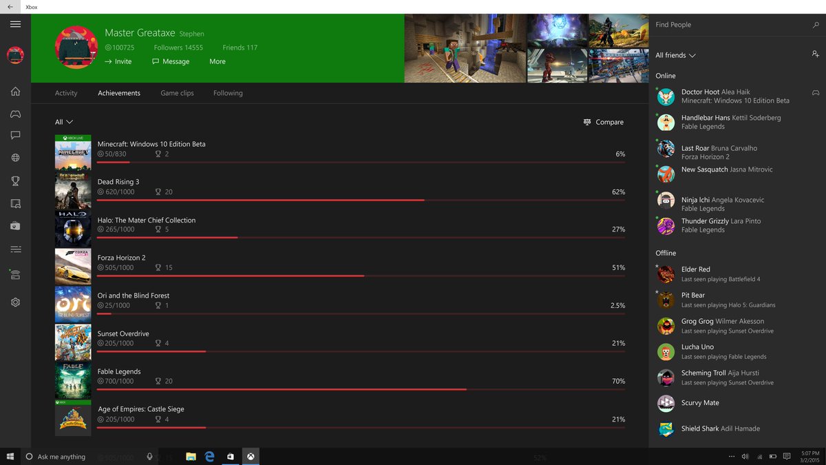Open the Game DVR icon in sidebar
This screenshot has height=465, width=826.
15,203
